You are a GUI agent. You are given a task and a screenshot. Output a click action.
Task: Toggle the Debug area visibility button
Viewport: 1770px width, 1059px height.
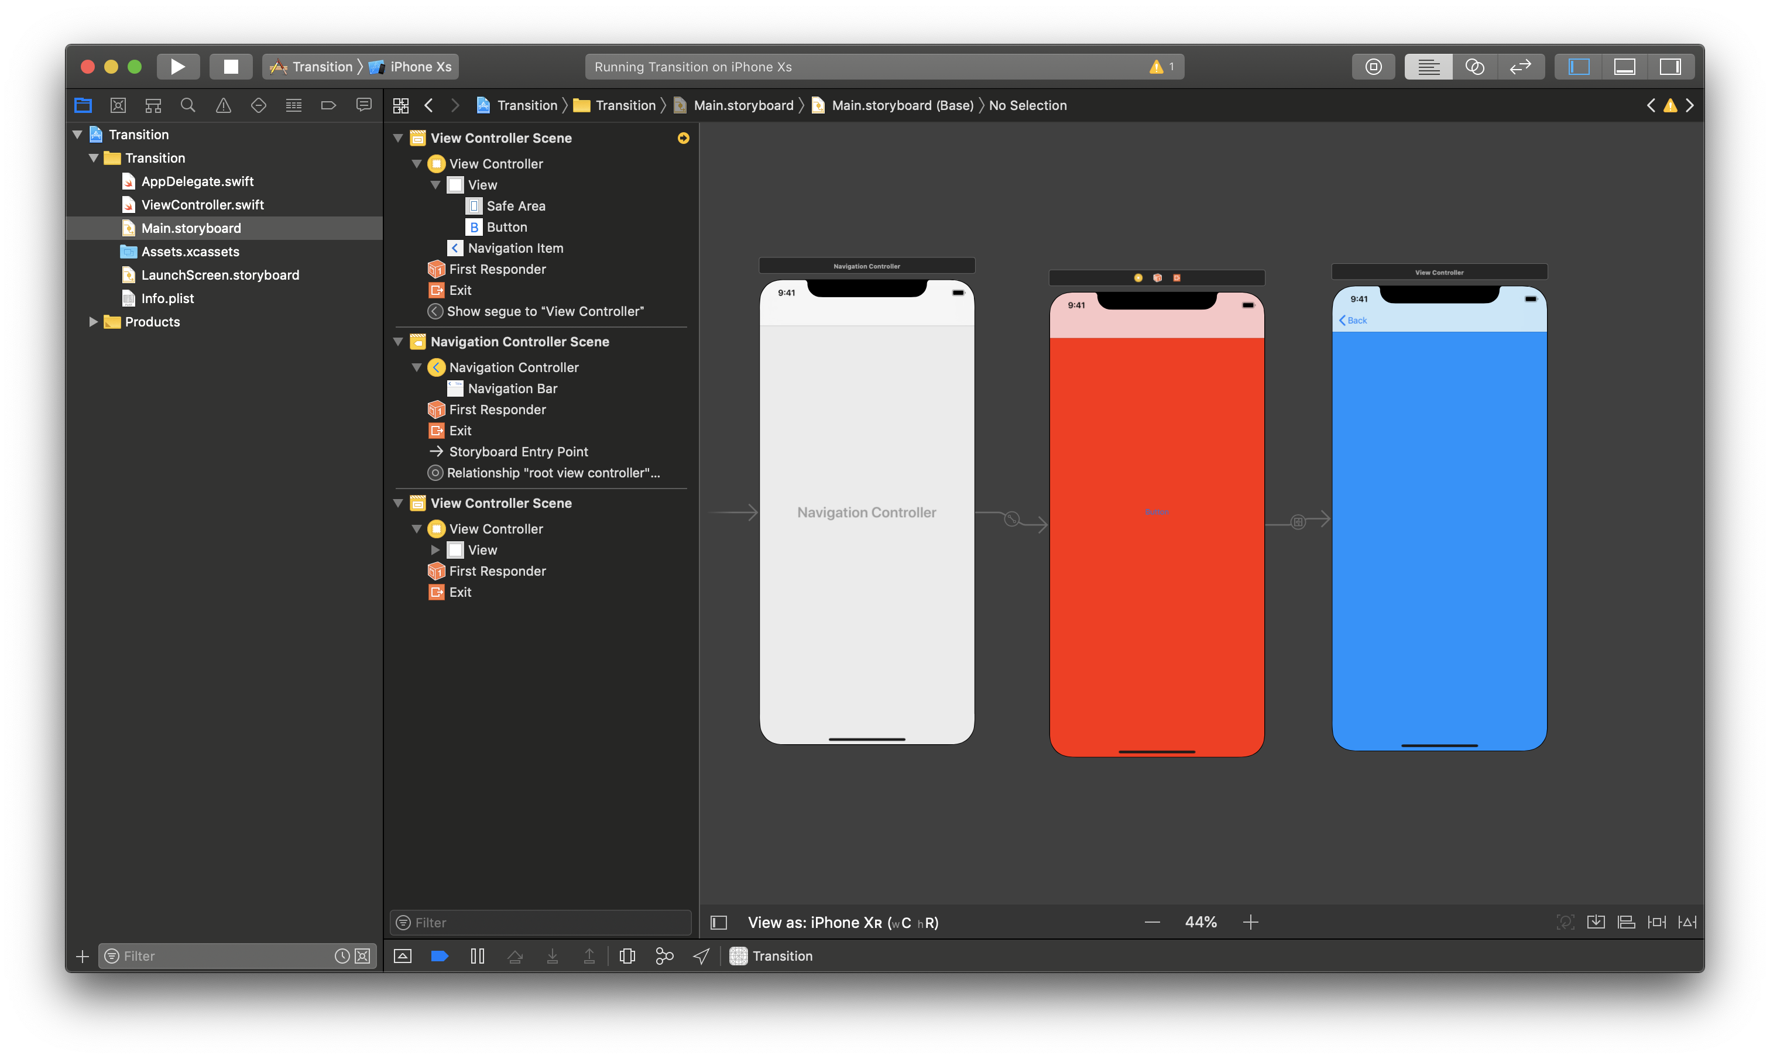tap(1624, 66)
